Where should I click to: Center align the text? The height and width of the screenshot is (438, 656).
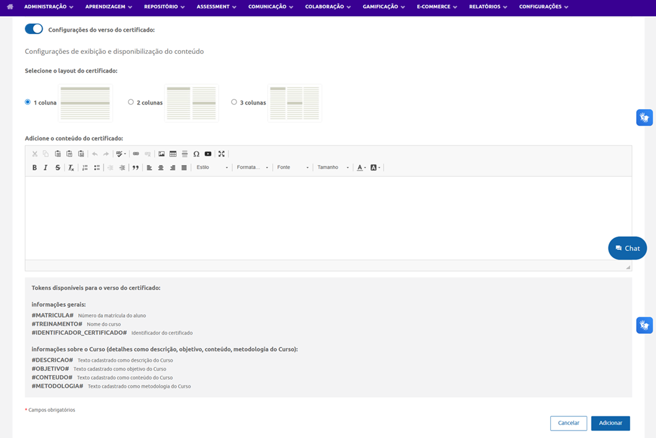pyautogui.click(x=161, y=167)
